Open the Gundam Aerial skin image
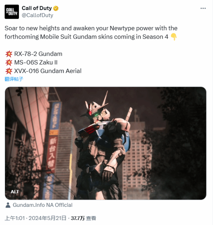213x225 pixels. click(106, 143)
